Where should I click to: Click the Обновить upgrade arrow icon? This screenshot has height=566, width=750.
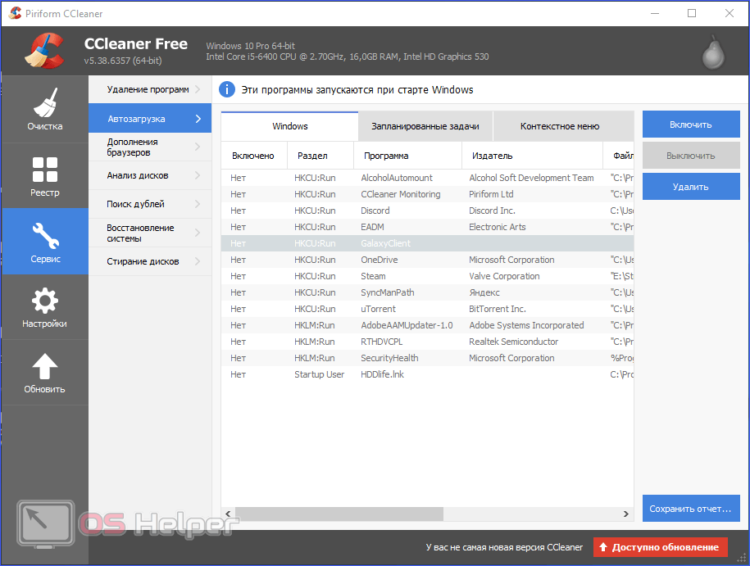(45, 366)
